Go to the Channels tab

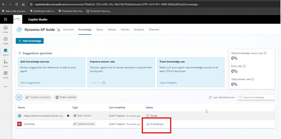(x=154, y=30)
